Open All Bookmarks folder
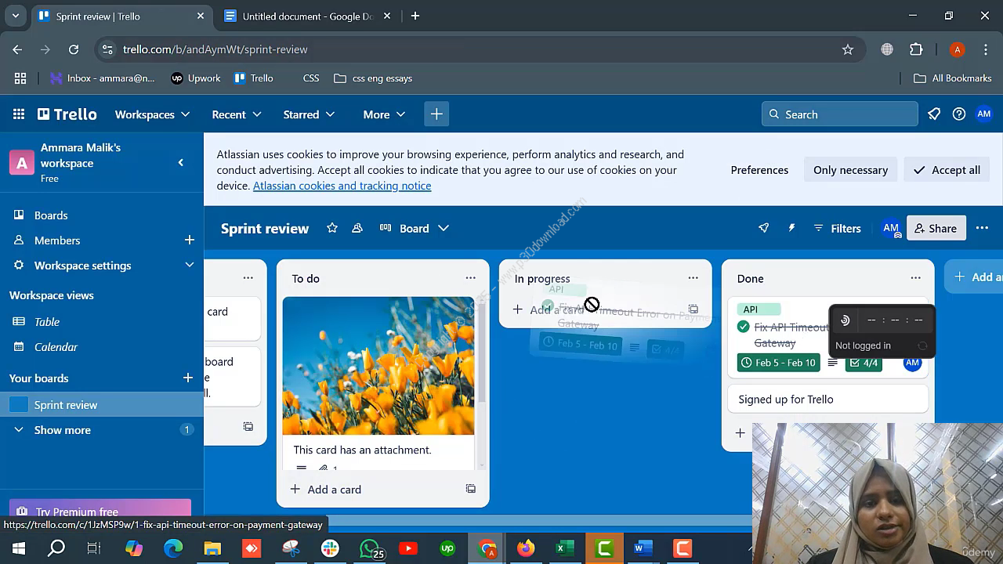This screenshot has width=1003, height=564. (953, 78)
